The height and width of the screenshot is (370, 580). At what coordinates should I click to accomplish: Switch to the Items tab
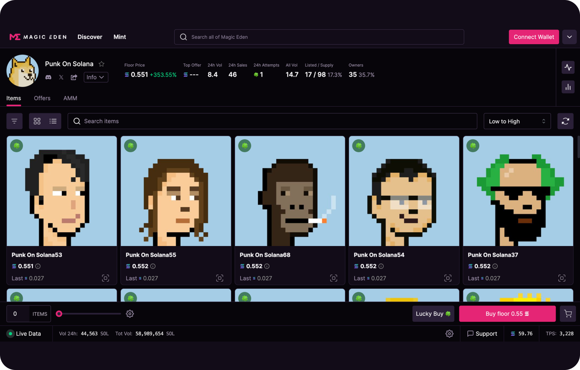tap(14, 98)
